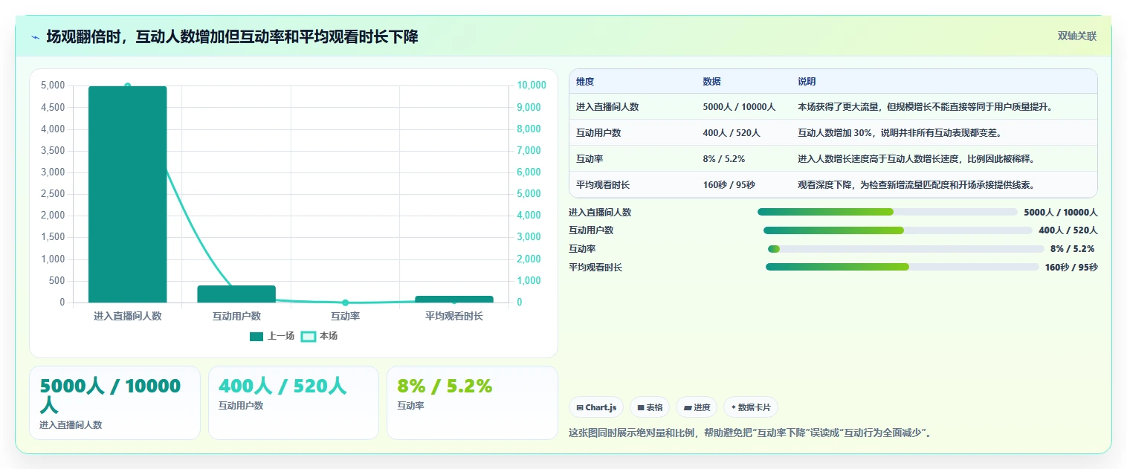This screenshot has width=1127, height=469.
Task: Click the table cell 160秒 / 95秒
Action: (729, 185)
